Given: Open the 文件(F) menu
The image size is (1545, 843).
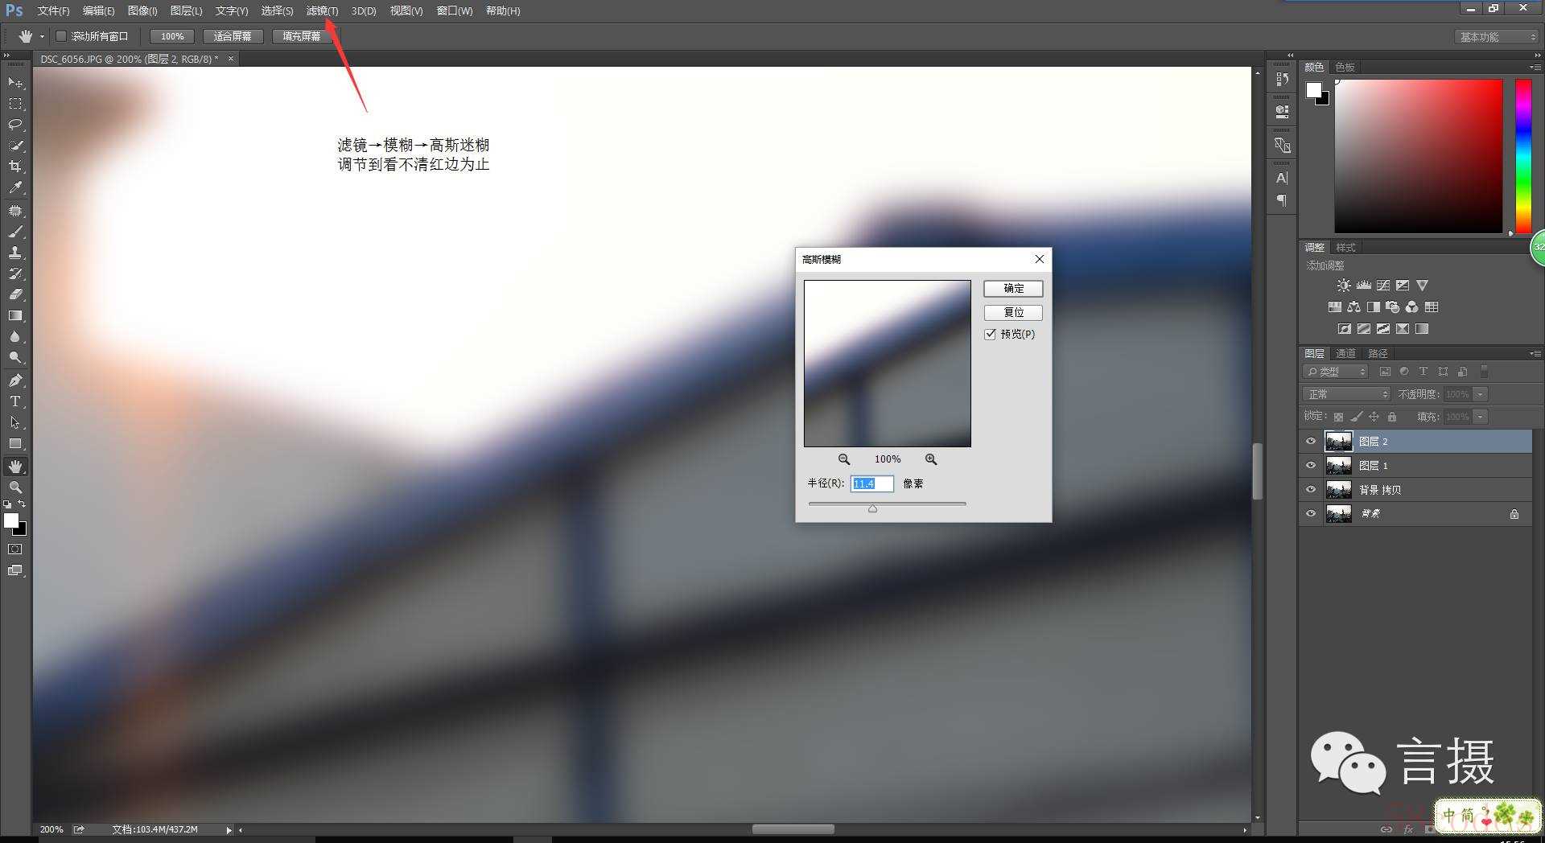Looking at the screenshot, I should tap(53, 10).
